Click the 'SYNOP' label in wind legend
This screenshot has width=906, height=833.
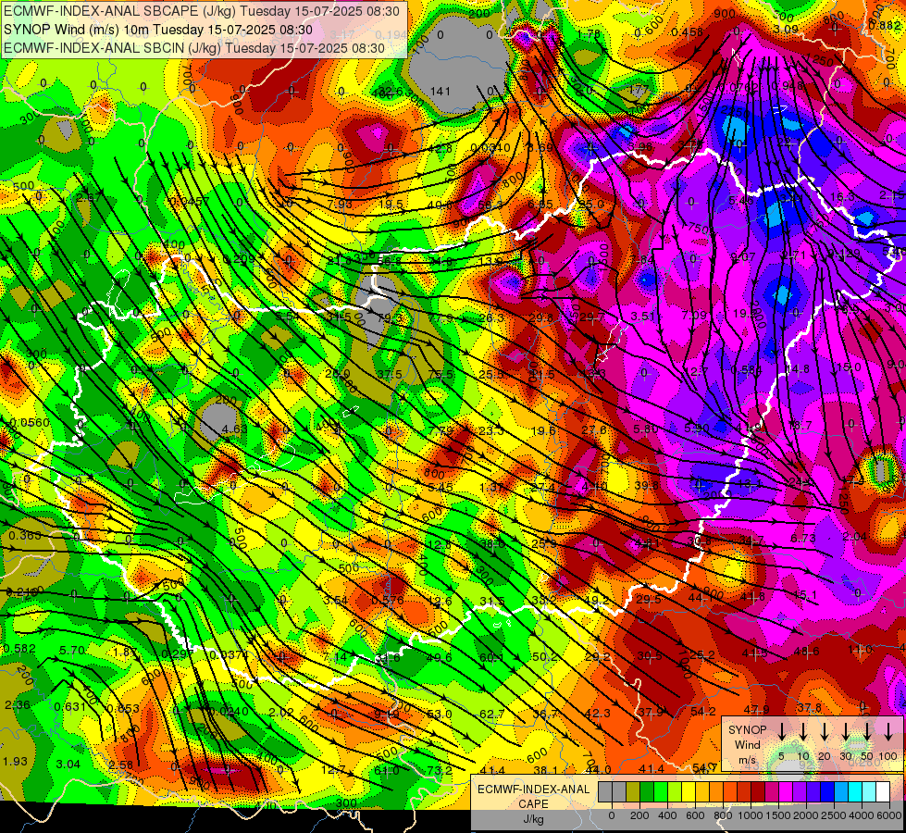[747, 729]
